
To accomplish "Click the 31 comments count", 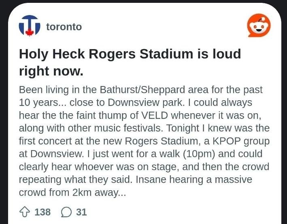I will pos(81,212).
